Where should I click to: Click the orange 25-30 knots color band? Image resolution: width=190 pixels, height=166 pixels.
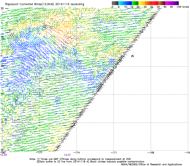click(148, 3)
